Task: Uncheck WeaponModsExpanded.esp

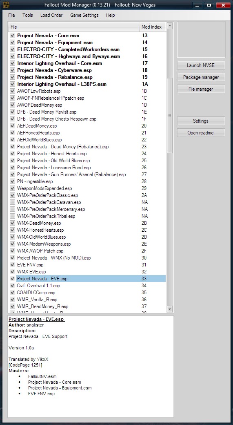Action: (12, 188)
